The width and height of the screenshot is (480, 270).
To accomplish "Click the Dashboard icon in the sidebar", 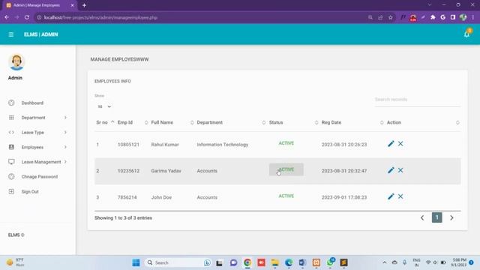I will [x=11, y=103].
